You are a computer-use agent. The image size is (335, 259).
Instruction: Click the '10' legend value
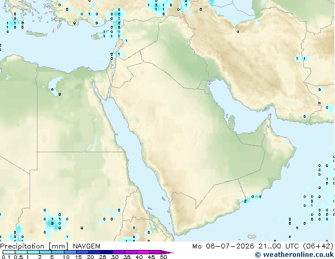coord(66,257)
